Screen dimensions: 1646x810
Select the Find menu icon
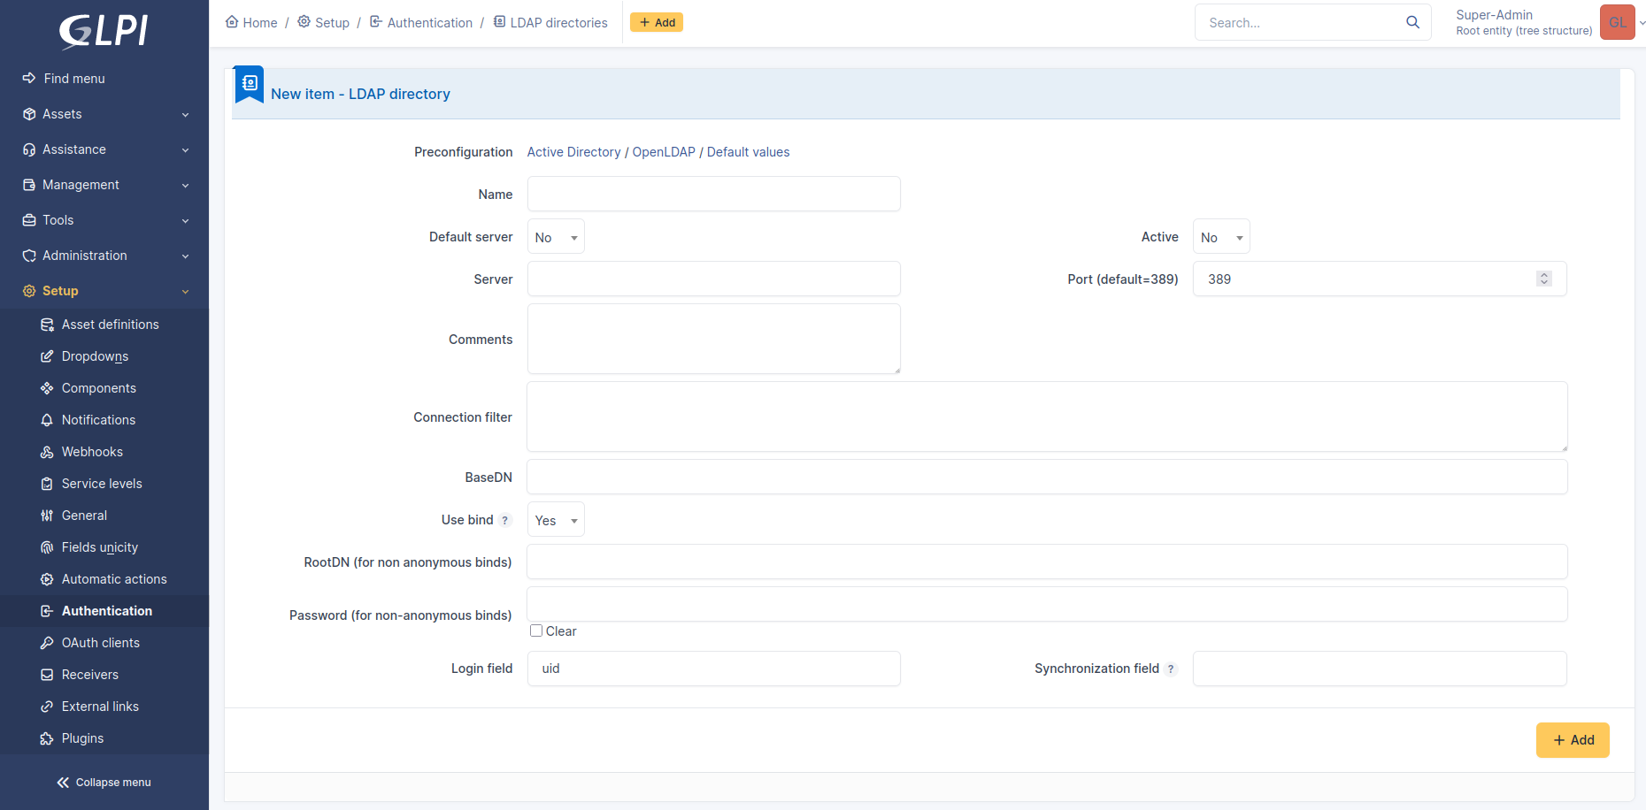coord(28,78)
